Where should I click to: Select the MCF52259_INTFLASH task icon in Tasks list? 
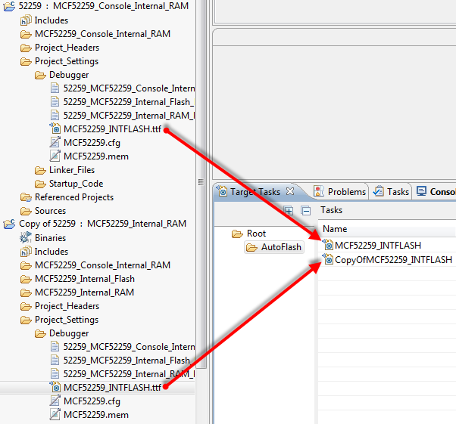(x=328, y=245)
